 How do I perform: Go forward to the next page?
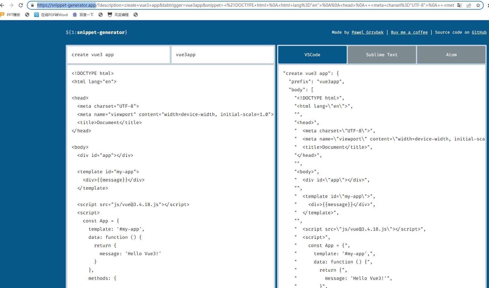(11, 5)
